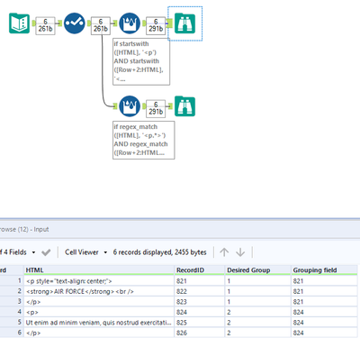
Task: Select Grouping field cell in row 6
Action: [324, 333]
